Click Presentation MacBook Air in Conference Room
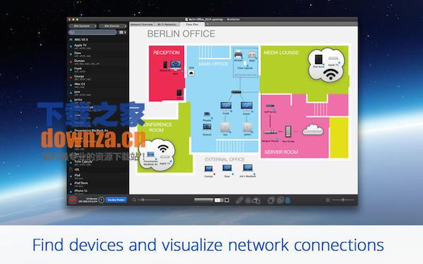423x264 pixels. (151, 155)
